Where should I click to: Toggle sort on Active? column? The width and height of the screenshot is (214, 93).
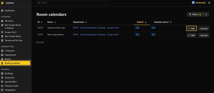click(142, 22)
